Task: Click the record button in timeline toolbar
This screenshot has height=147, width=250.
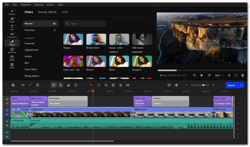Action: pyautogui.click(x=13, y=85)
